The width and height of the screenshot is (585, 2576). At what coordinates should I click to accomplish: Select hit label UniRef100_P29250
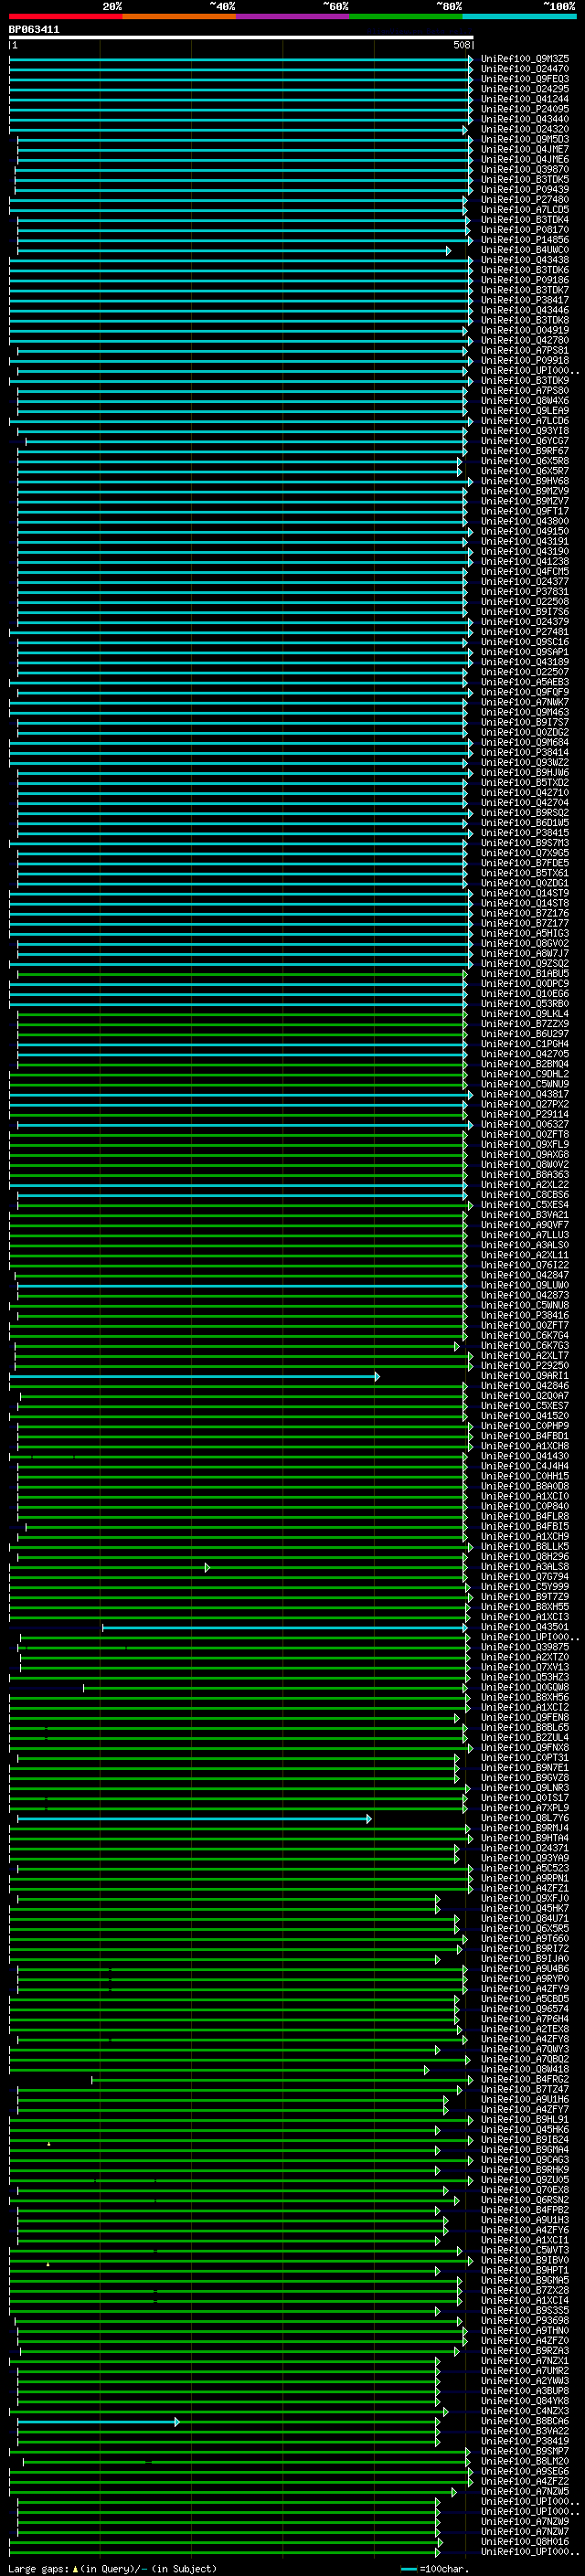[x=525, y=1366]
